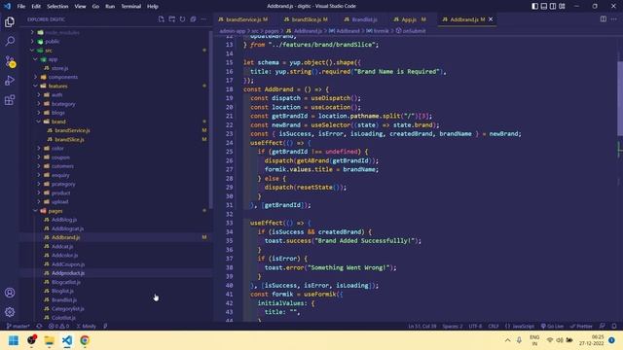This screenshot has width=623, height=350.
Task: Open the Extensions view
Action: point(10,100)
